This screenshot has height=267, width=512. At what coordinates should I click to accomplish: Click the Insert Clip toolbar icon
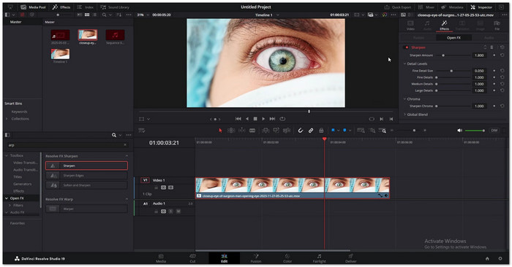(x=266, y=131)
